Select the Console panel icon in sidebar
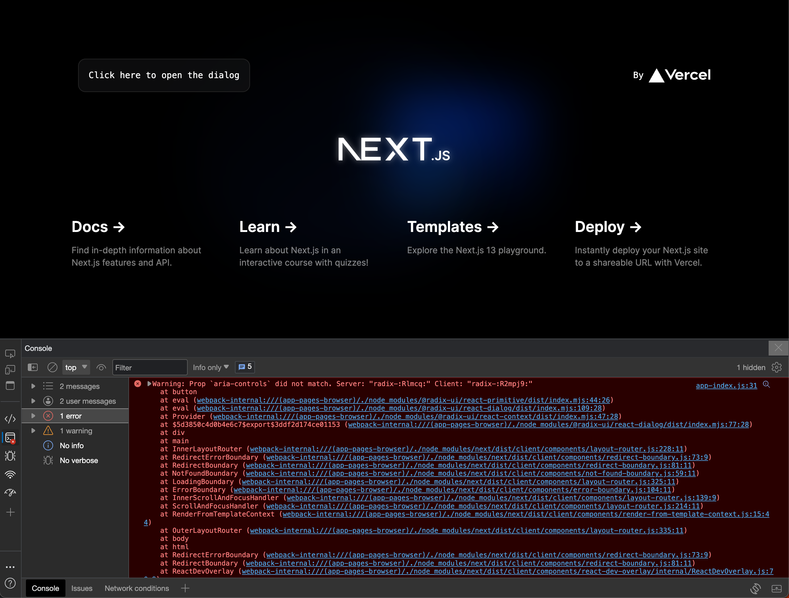The width and height of the screenshot is (789, 598). tap(10, 438)
